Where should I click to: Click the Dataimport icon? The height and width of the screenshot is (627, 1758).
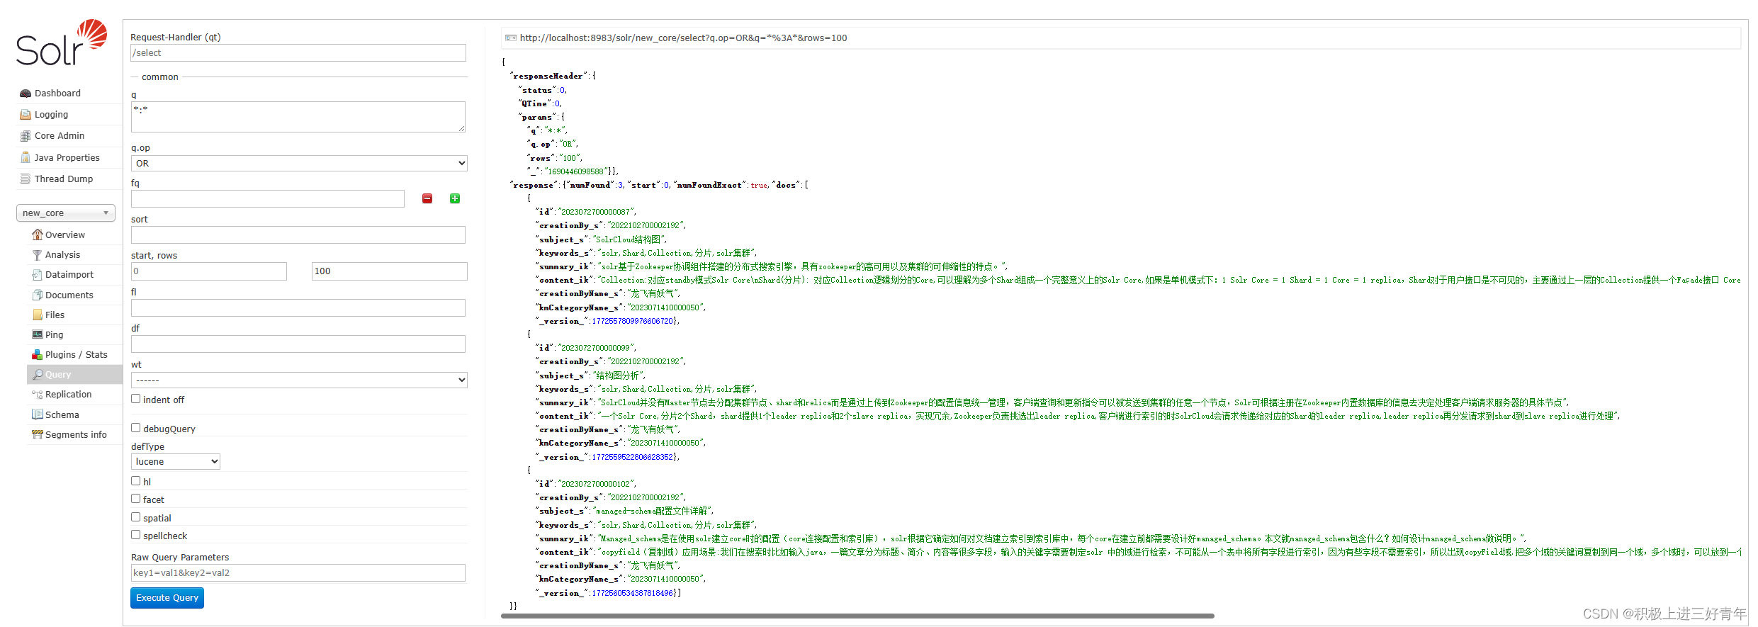(x=38, y=275)
